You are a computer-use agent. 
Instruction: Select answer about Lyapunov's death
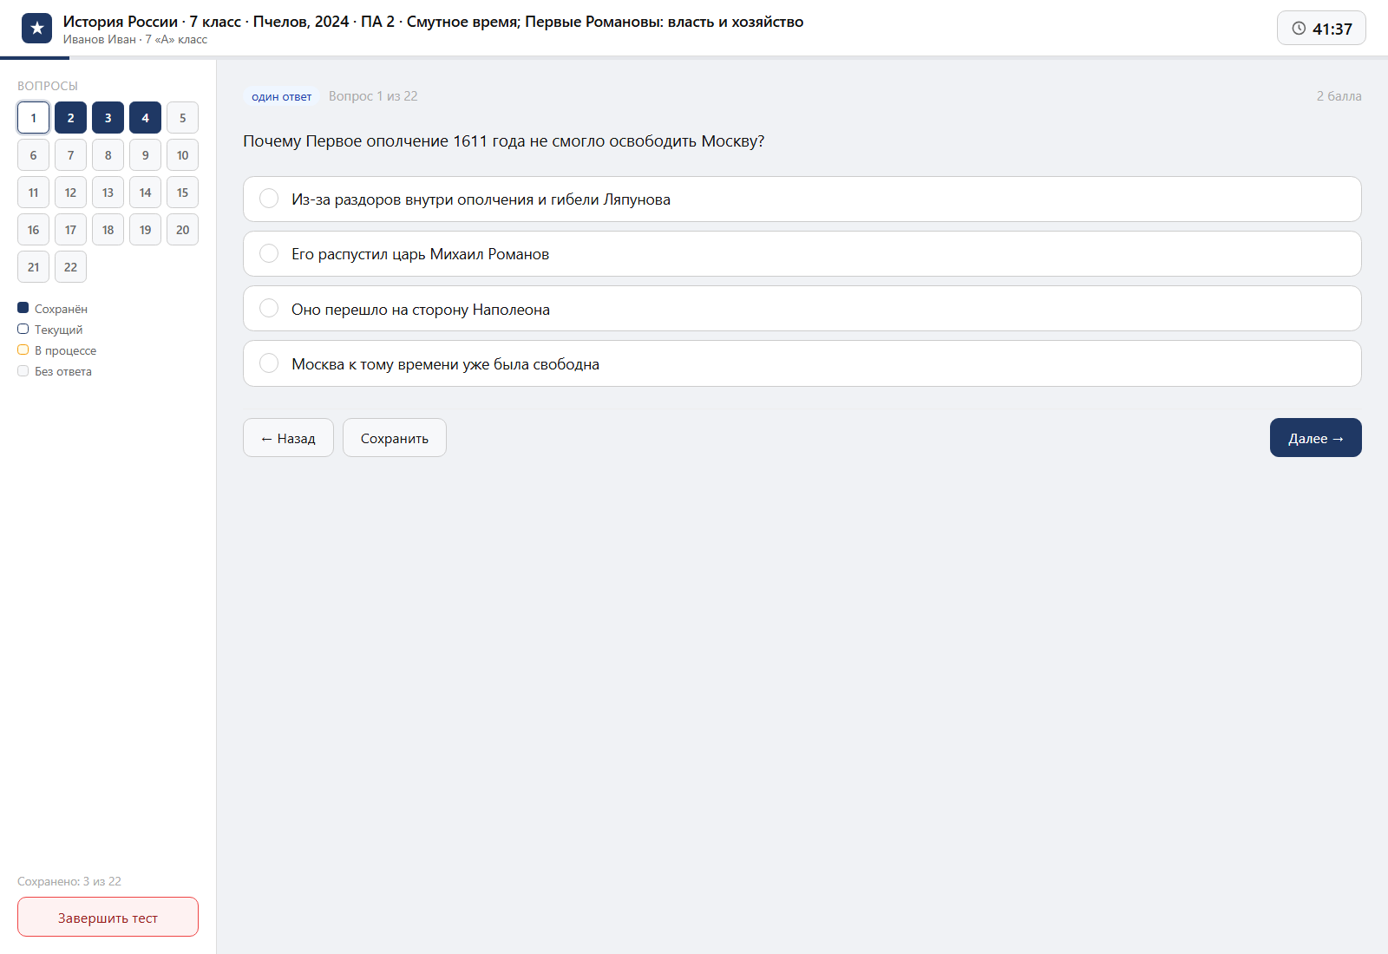(x=802, y=199)
